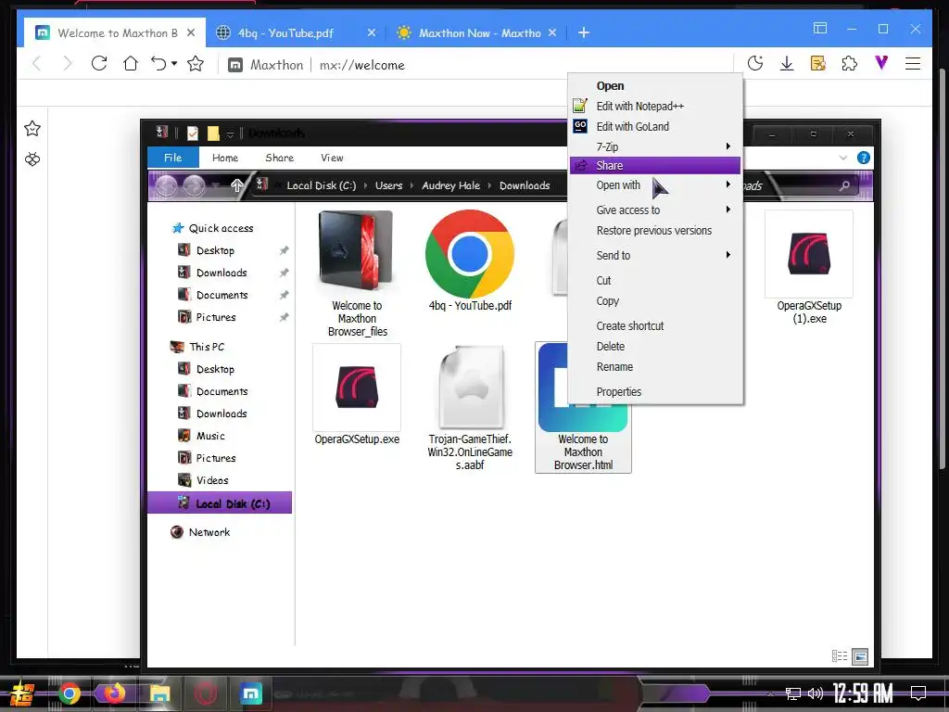Select the 4bq - YouTube.pdf file
The height and width of the screenshot is (712, 949).
click(x=470, y=261)
